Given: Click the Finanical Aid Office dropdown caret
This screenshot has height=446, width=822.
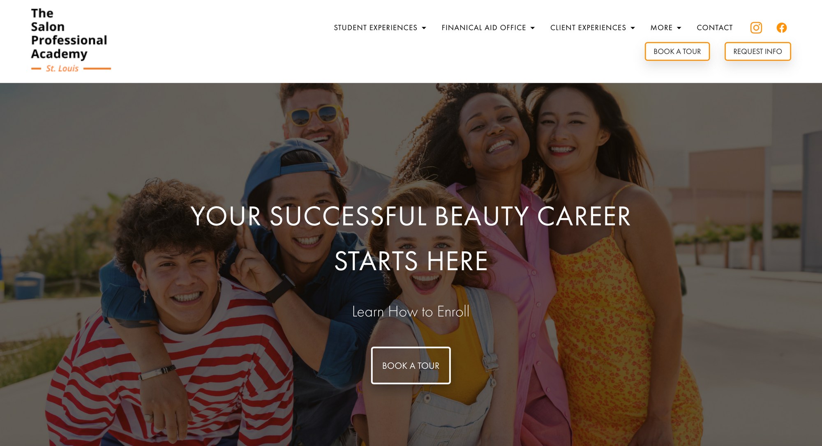Looking at the screenshot, I should [x=533, y=28].
